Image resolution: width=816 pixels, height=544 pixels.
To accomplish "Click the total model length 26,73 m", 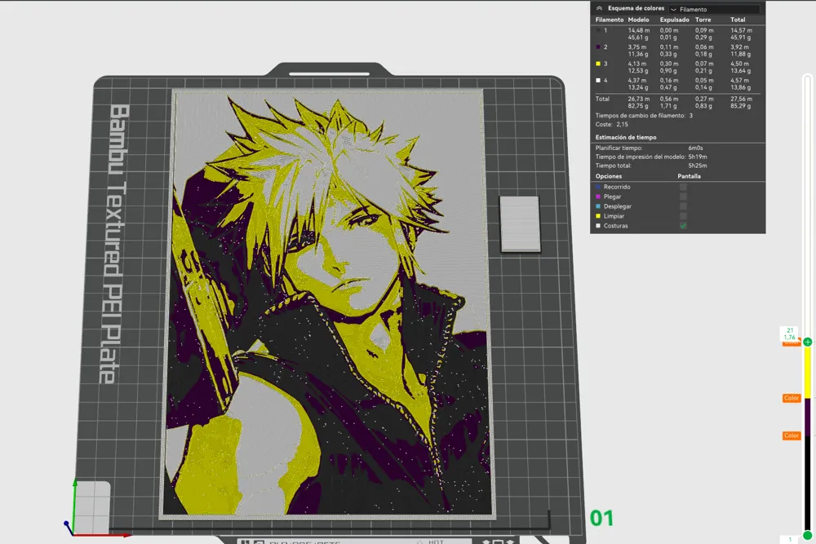I will click(x=639, y=99).
